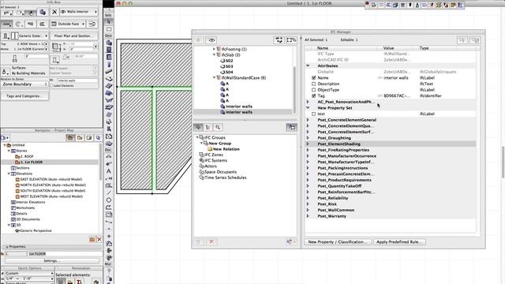Click Apply Predefined Rule button
This screenshot has height=284, width=505.
click(x=399, y=242)
